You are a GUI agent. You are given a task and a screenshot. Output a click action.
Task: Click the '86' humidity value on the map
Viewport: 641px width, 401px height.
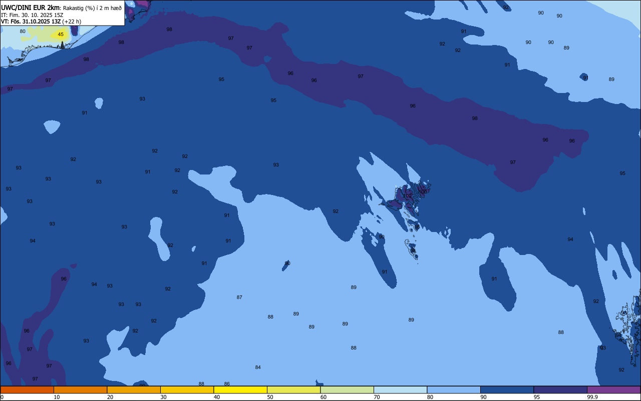227,384
